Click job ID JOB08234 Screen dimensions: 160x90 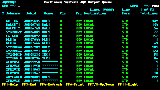(x=32, y=58)
